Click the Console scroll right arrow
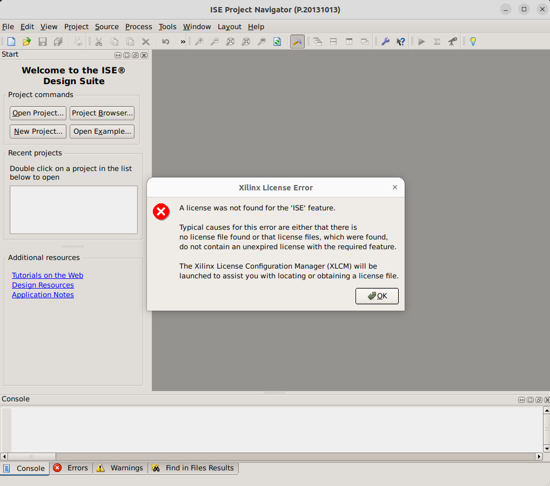Image resolution: width=550 pixels, height=486 pixels. pos(539,456)
